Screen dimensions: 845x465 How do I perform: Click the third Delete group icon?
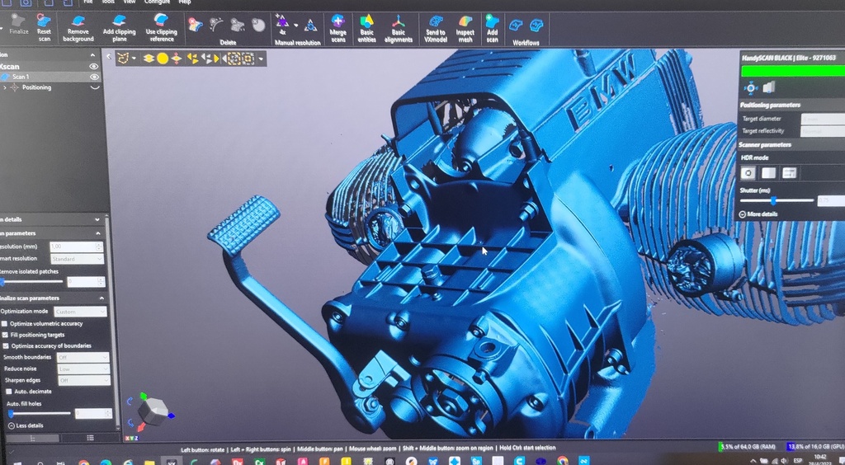[x=237, y=25]
